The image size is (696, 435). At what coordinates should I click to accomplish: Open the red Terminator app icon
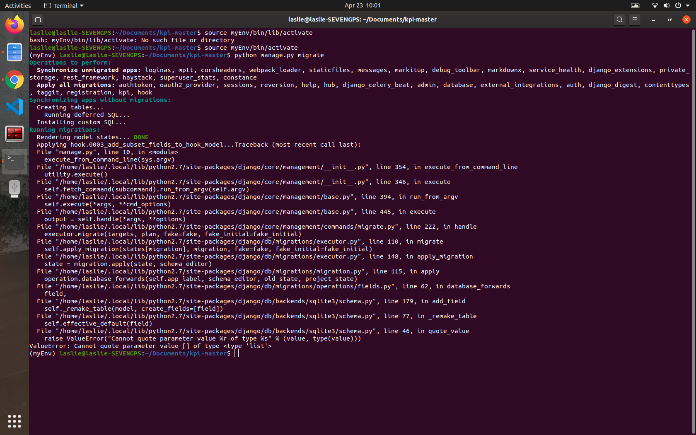click(15, 134)
